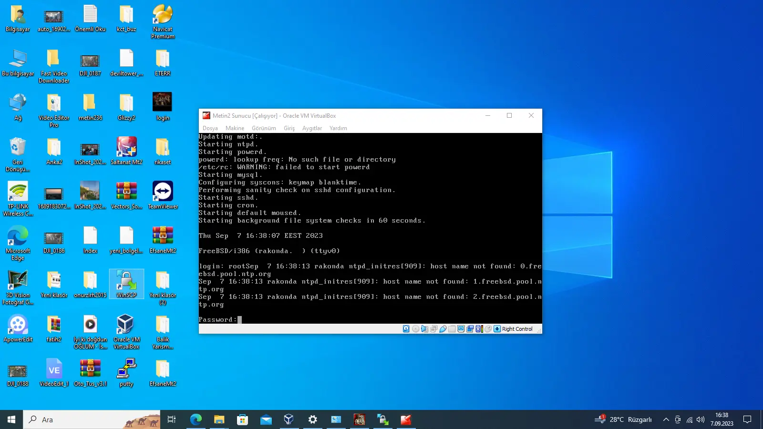
Task: Select the TP-LINK Wireless desktop icon
Action: pyautogui.click(x=18, y=199)
